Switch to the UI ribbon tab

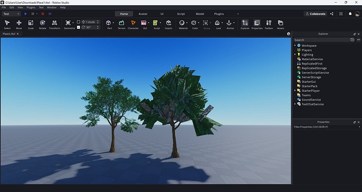162,14
